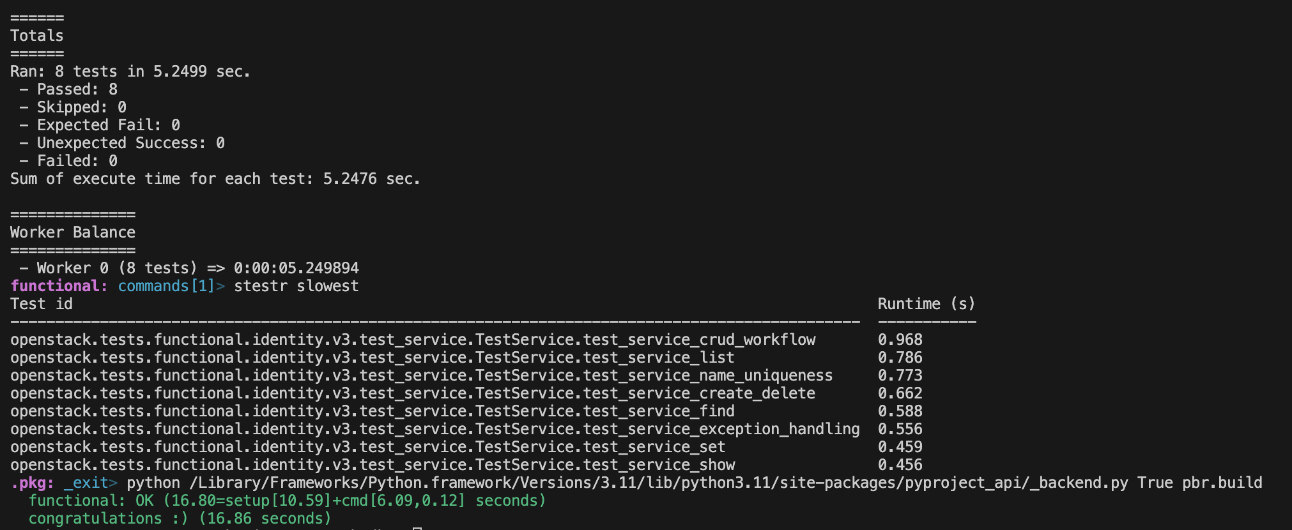Click the 'Expected Fail: 0' line
This screenshot has width=1292, height=530.
tap(100, 125)
